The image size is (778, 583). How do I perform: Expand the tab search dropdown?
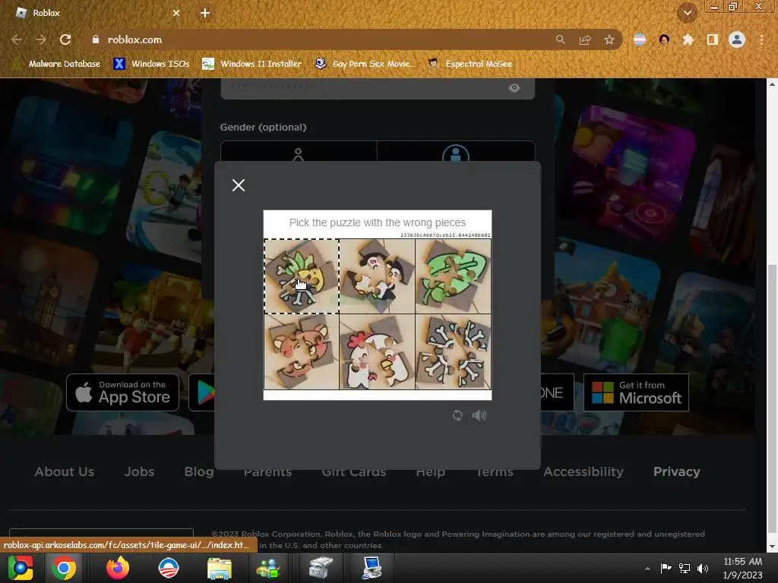click(x=688, y=13)
